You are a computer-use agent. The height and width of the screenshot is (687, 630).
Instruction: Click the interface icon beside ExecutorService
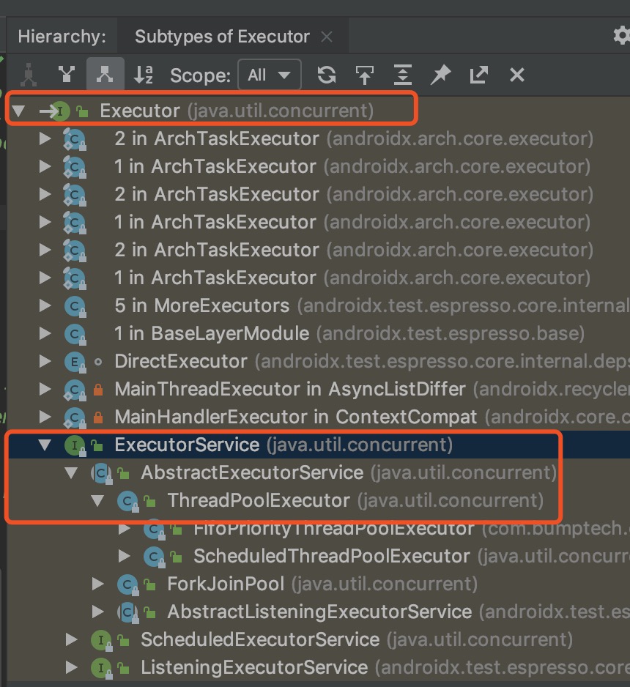[75, 445]
